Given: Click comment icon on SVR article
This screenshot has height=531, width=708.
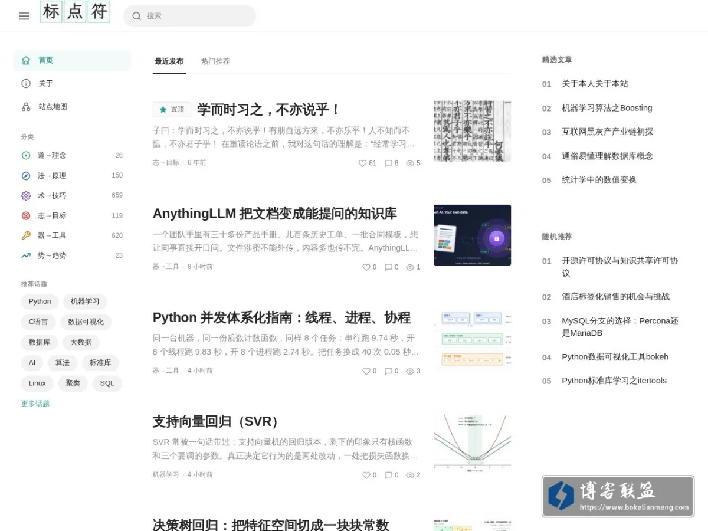Looking at the screenshot, I should coord(388,475).
